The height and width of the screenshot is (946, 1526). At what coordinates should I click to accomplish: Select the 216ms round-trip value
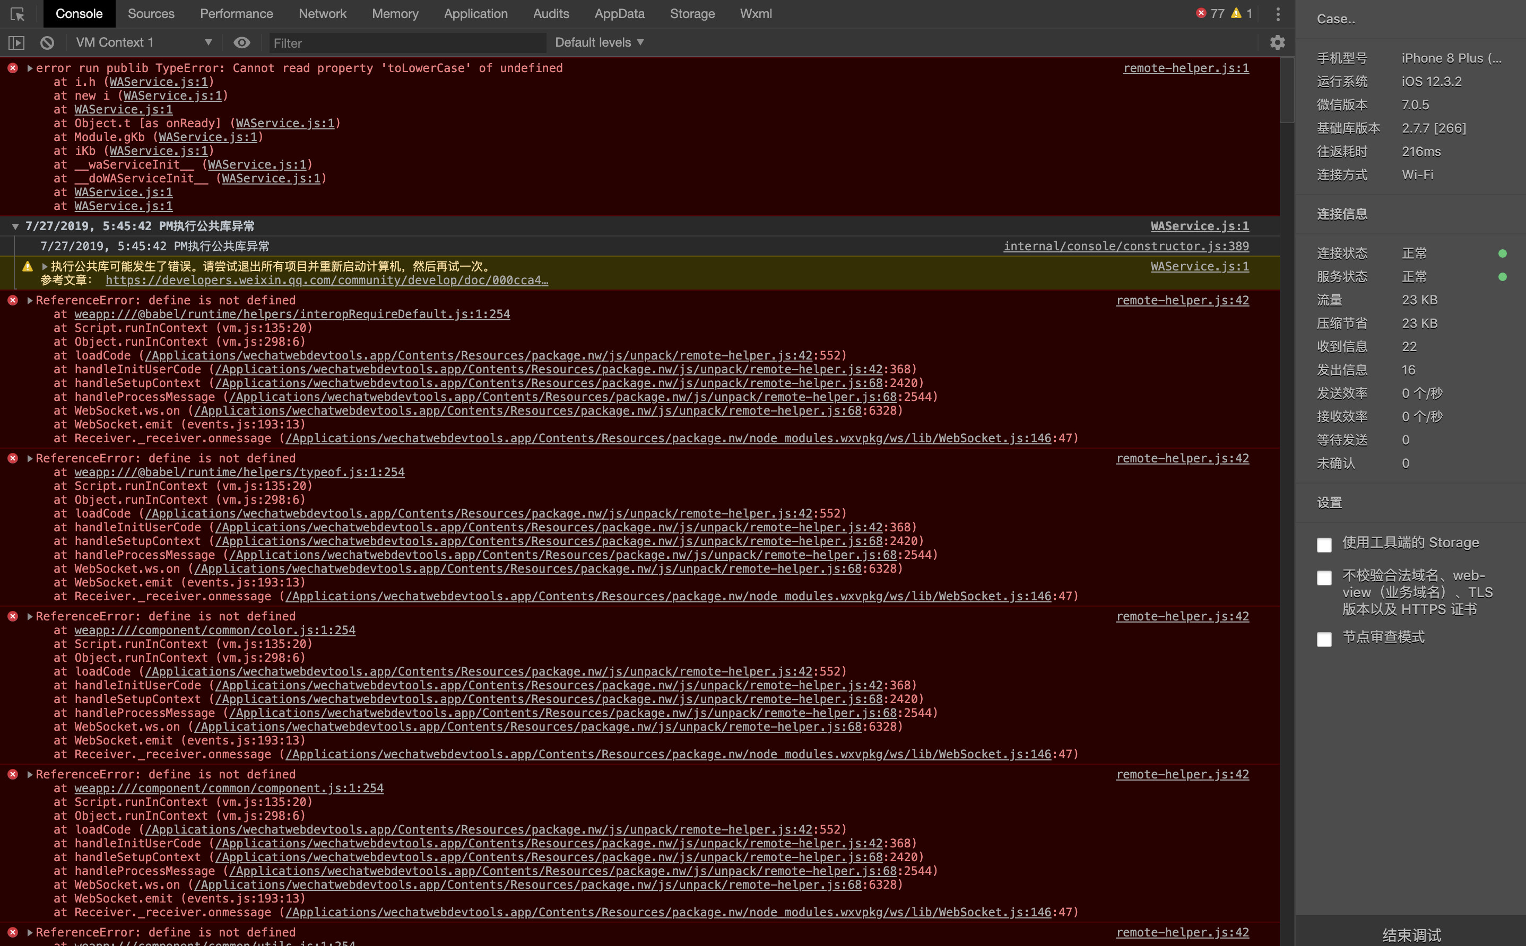1421,152
